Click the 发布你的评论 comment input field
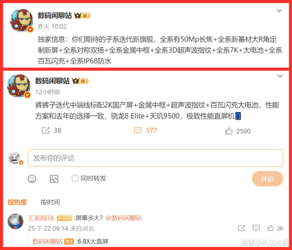The height and width of the screenshot is (250, 292). [155, 158]
